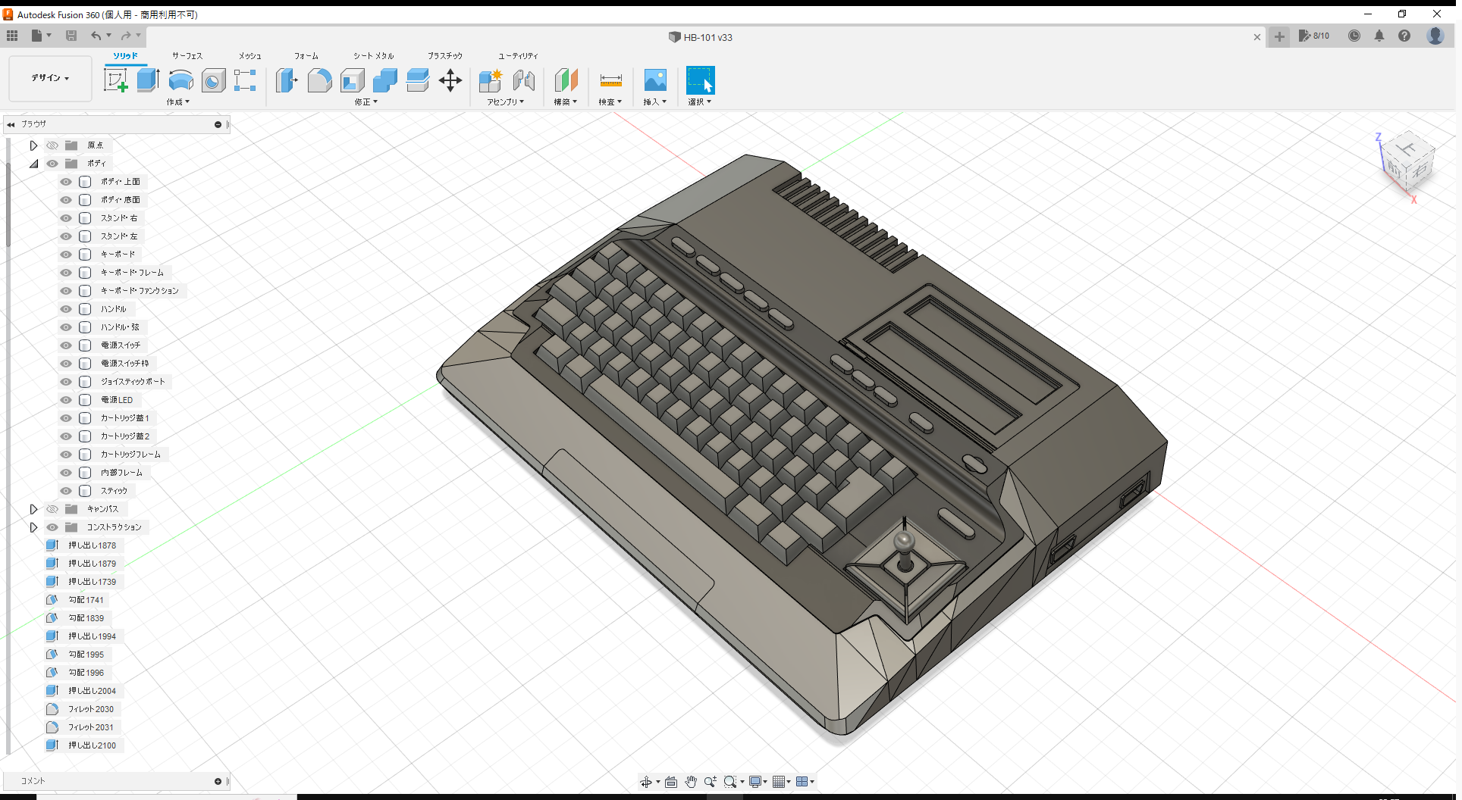Open the Insert canvas image tool
Viewport: 1462px width, 800px height.
pyautogui.click(x=654, y=80)
